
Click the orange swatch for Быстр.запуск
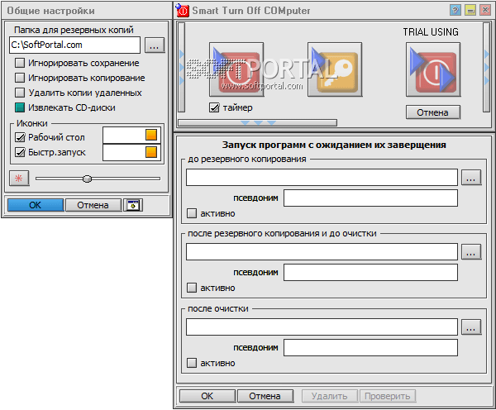point(151,152)
